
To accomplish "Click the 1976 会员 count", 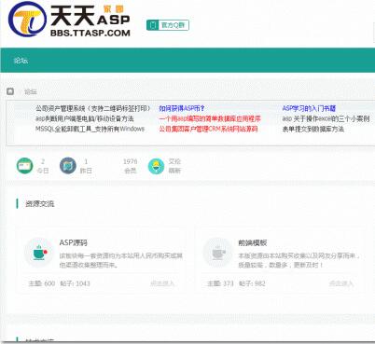I will (130, 166).
